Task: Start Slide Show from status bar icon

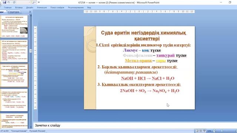Action: pyautogui.click(x=204, y=131)
